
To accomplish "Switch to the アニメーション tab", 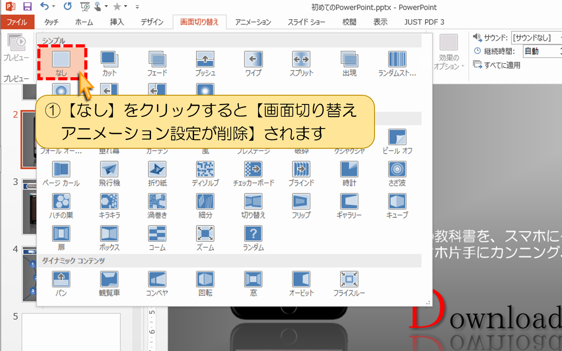I will (253, 22).
